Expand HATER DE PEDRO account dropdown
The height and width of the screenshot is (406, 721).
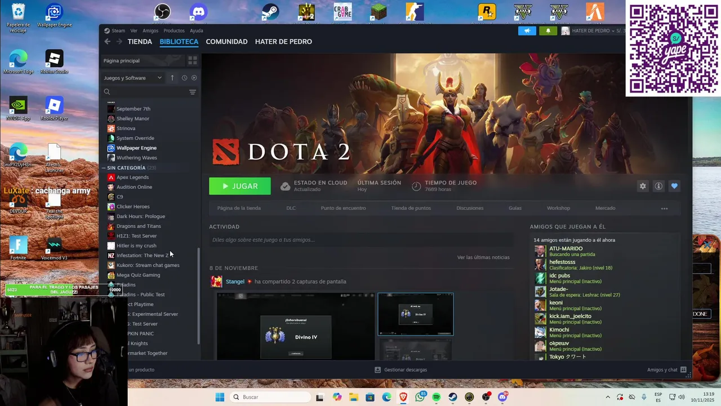pos(593,31)
